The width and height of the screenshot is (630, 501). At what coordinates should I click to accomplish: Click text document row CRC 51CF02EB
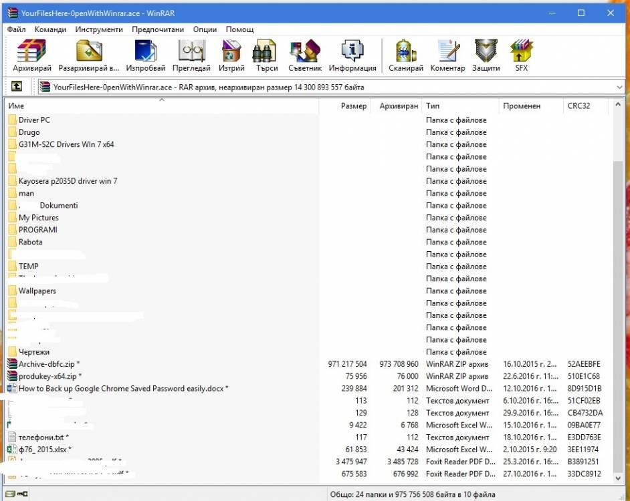tap(310, 400)
